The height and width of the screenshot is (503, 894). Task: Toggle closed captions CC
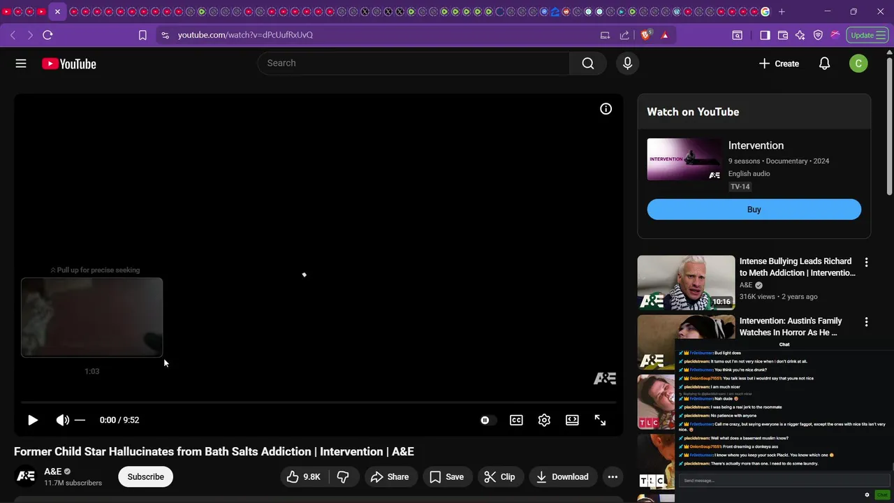pyautogui.click(x=516, y=420)
